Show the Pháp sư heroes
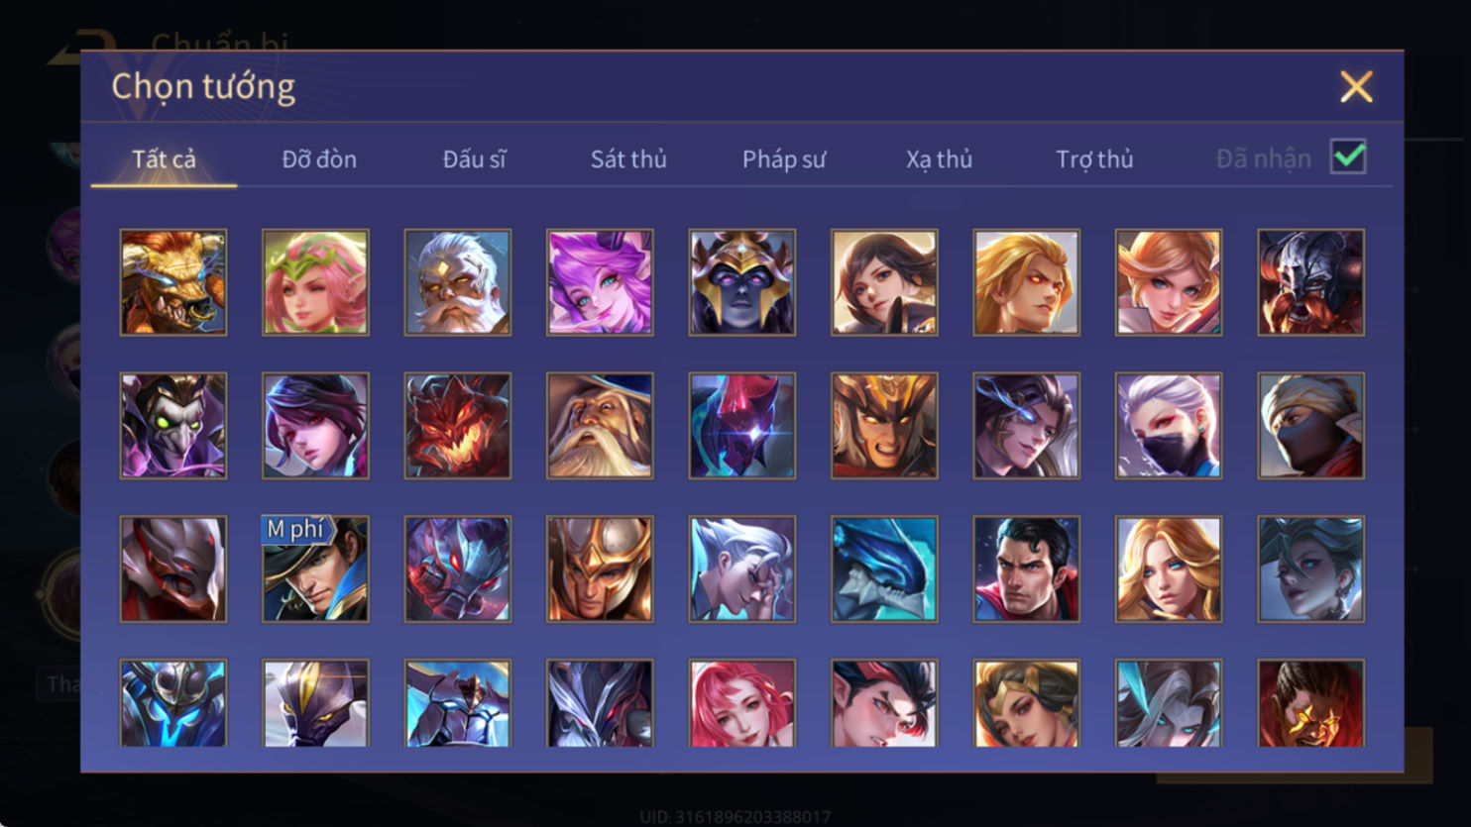 pos(784,158)
